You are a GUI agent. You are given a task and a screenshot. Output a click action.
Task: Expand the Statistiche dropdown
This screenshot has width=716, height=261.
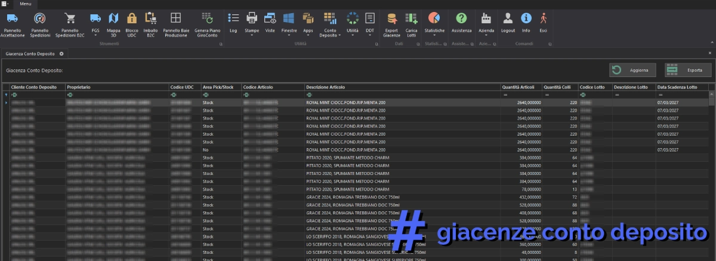(434, 35)
